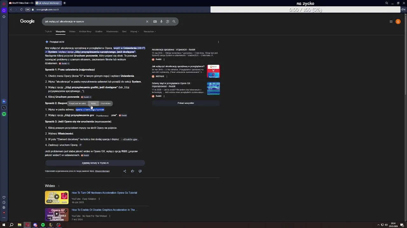Start Google voice search

161,22
